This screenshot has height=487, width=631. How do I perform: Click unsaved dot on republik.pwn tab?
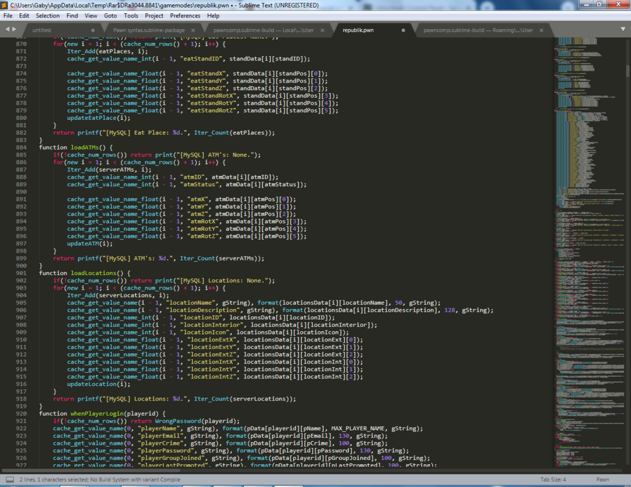(403, 30)
